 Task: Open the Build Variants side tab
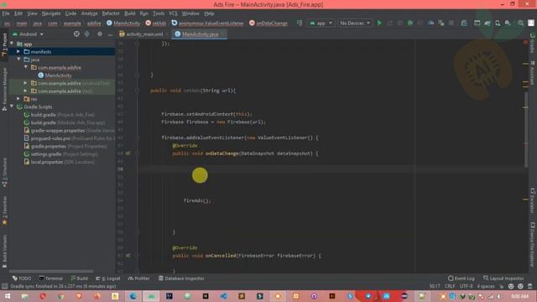[4, 251]
